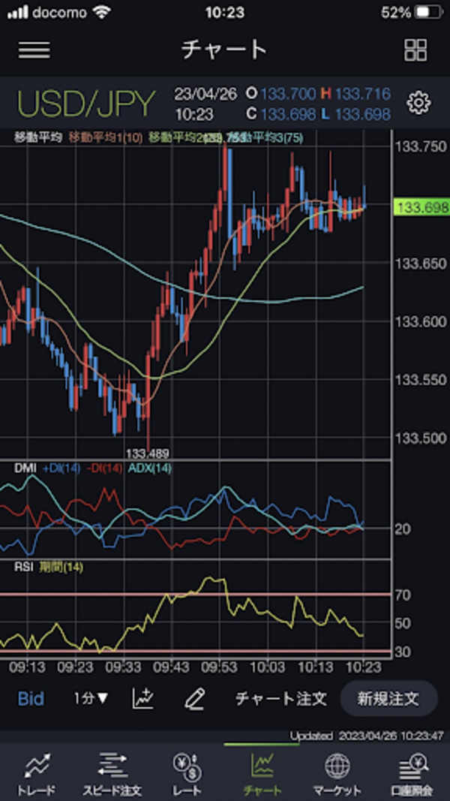Open the hamburger menu
This screenshot has width=450, height=801.
(34, 50)
